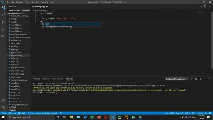Open the Help menu
213x120 pixels.
coord(52,2)
